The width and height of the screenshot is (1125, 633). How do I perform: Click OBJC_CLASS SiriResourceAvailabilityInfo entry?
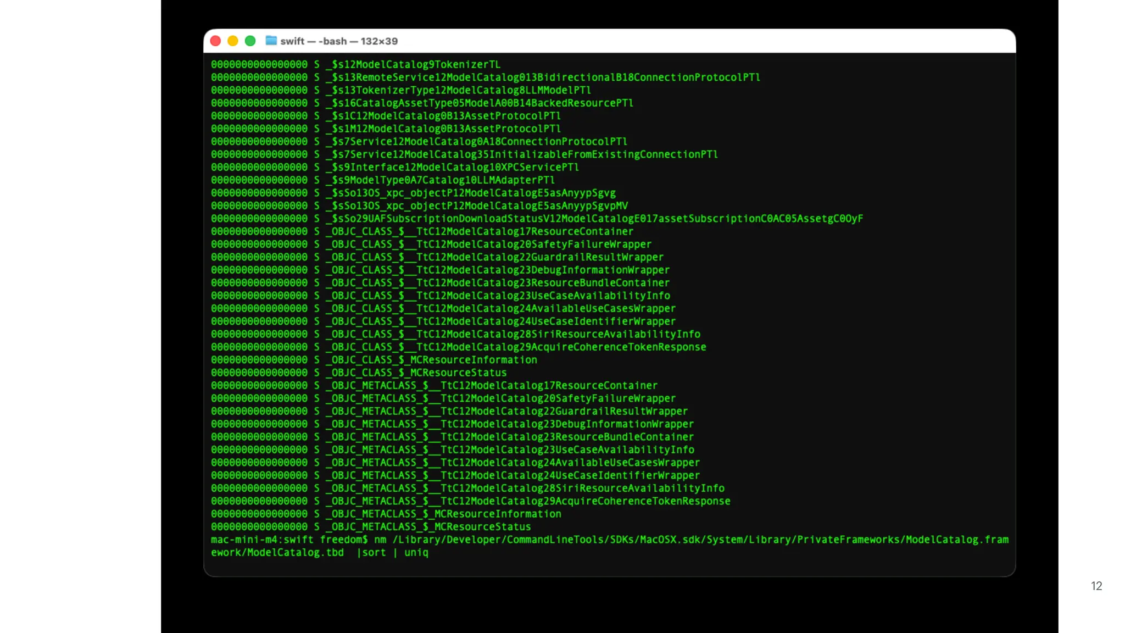[513, 335]
